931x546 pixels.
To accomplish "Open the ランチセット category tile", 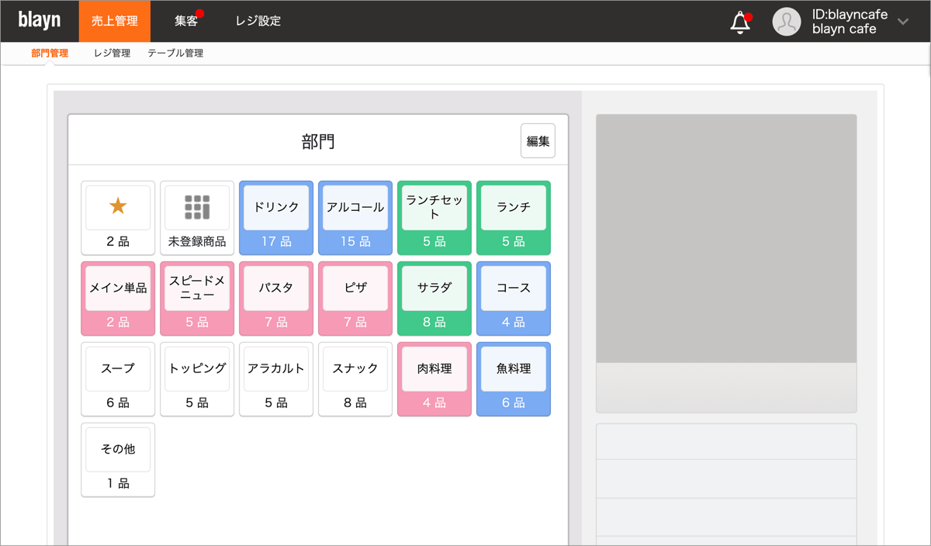I will coord(434,217).
